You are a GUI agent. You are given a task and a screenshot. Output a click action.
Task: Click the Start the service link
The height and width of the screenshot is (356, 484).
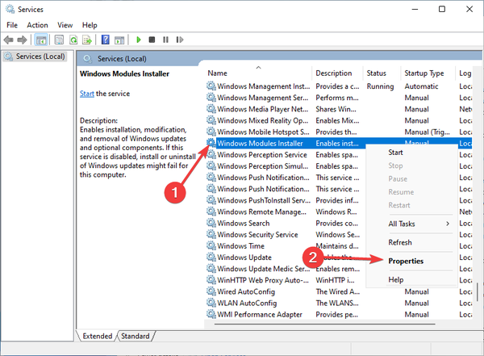click(86, 94)
